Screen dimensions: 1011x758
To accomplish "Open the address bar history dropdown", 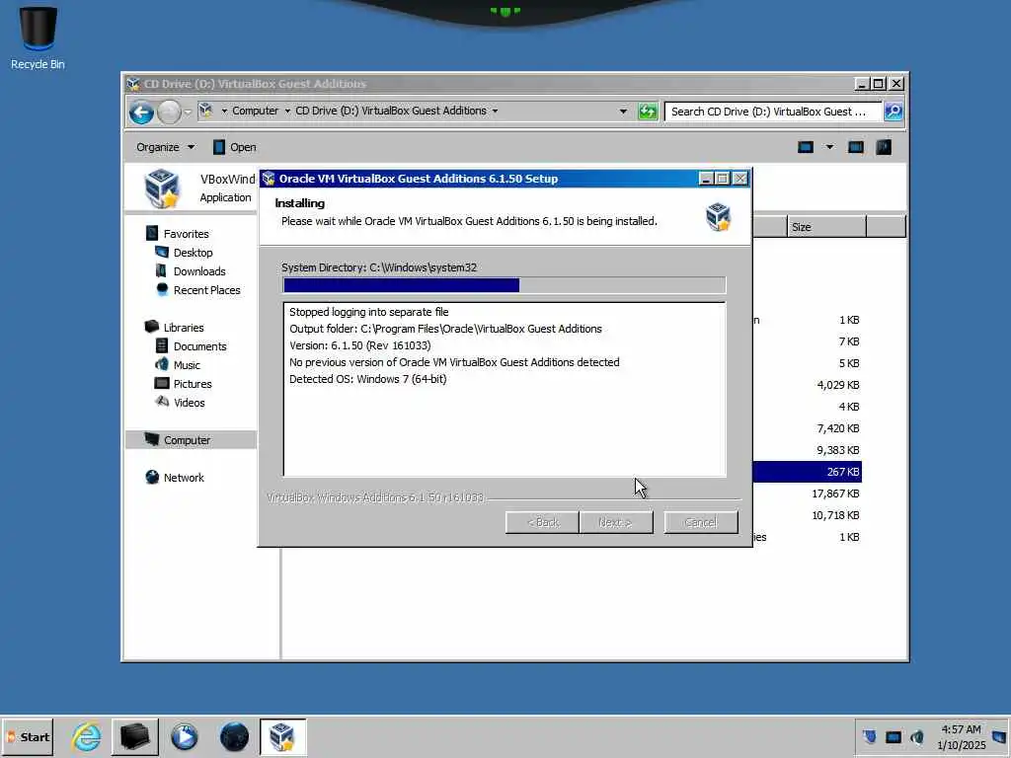I will click(623, 112).
